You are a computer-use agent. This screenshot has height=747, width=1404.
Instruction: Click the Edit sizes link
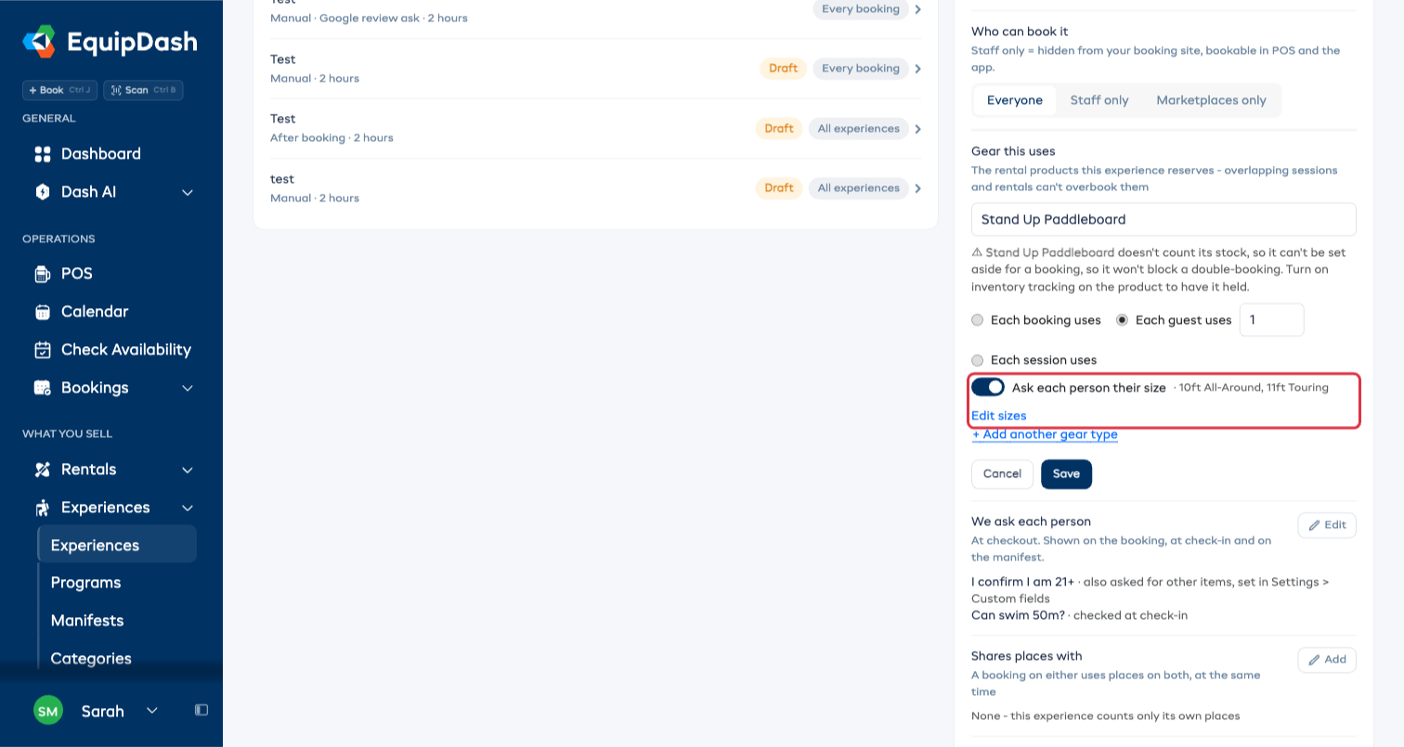[999, 416]
